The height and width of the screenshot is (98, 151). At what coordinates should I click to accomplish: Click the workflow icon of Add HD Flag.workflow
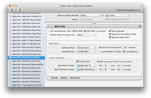tap(11, 20)
